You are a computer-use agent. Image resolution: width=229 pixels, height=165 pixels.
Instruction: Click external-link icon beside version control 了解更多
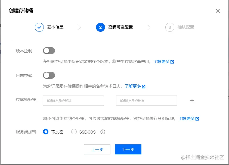pos(172,62)
